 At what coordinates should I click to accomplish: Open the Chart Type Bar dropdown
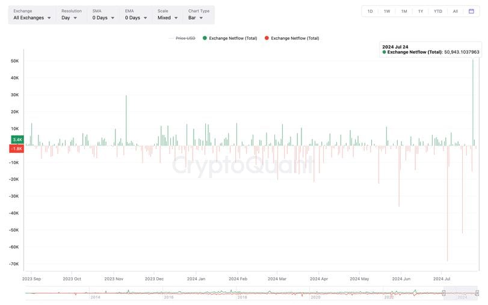(x=199, y=14)
